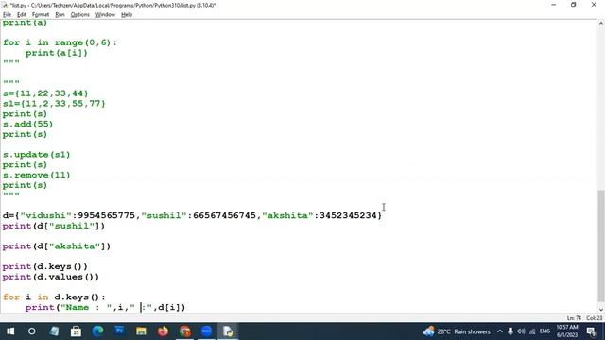This screenshot has width=605, height=340.
Task: Click the number 66567456745 in dictionary
Action: (224, 215)
